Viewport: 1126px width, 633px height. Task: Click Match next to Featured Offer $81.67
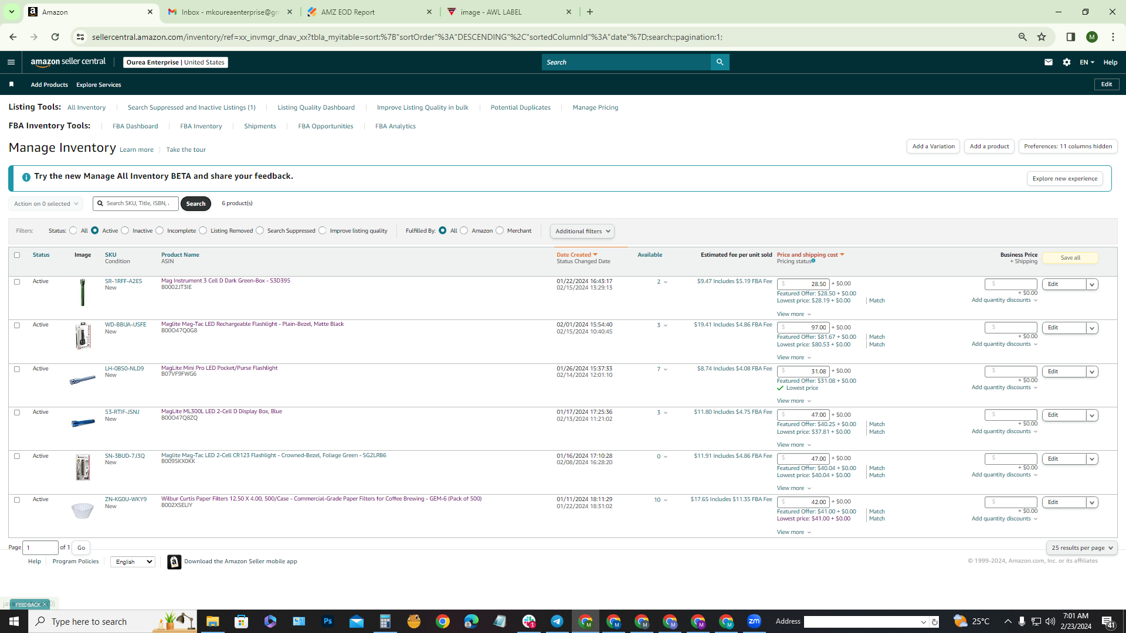pyautogui.click(x=877, y=337)
